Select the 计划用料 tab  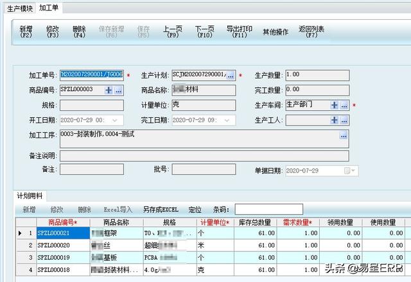pos(29,195)
